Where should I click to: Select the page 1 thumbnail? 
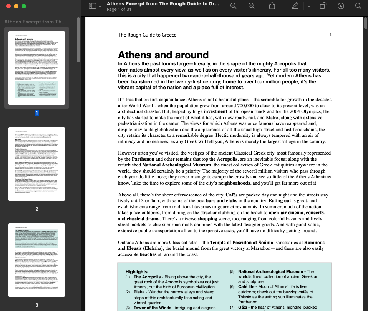click(x=36, y=68)
